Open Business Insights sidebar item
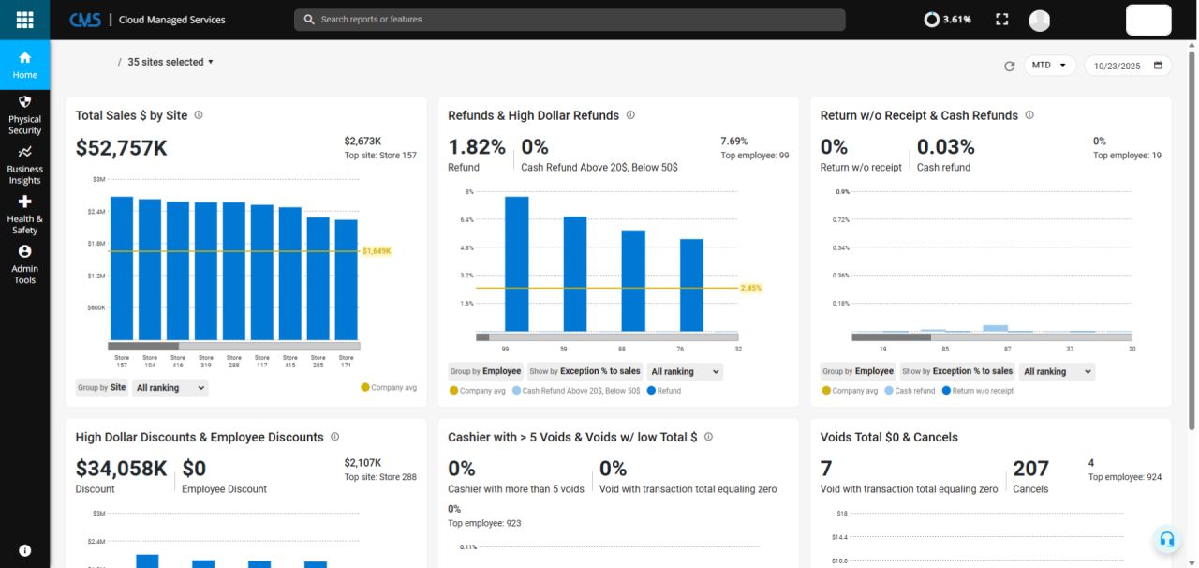 pyautogui.click(x=25, y=165)
